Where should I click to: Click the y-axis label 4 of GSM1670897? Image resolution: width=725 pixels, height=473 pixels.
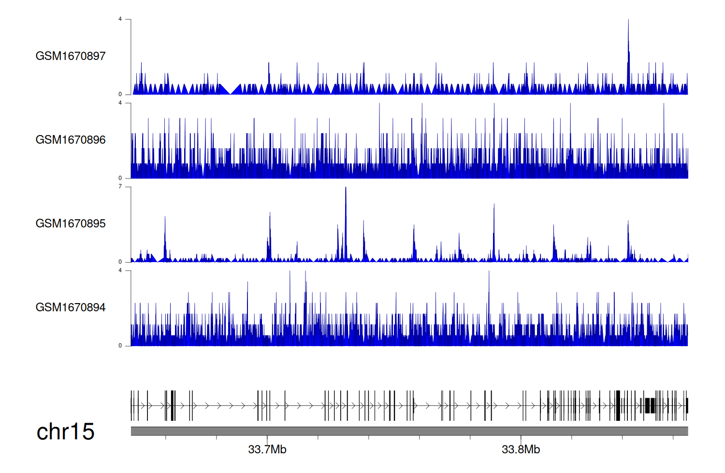click(x=120, y=19)
